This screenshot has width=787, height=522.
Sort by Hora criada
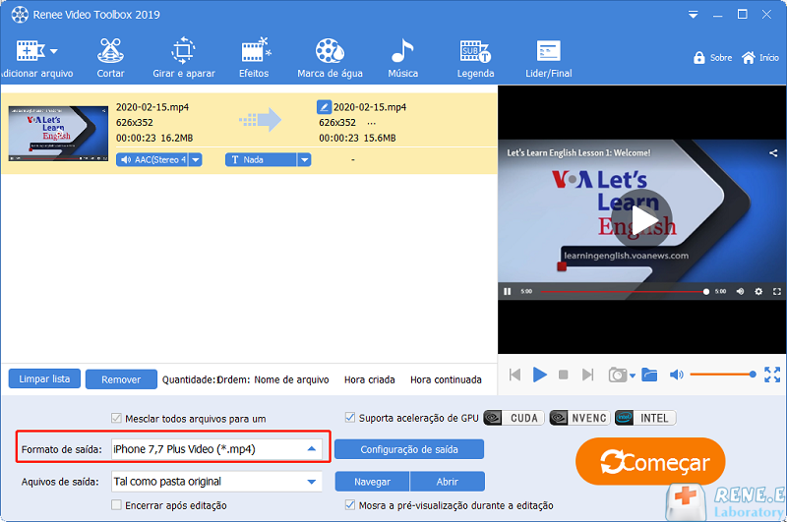[370, 380]
